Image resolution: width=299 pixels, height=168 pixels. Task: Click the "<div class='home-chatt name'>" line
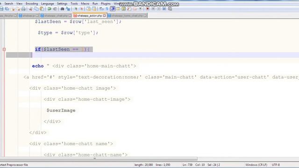pos(71,144)
